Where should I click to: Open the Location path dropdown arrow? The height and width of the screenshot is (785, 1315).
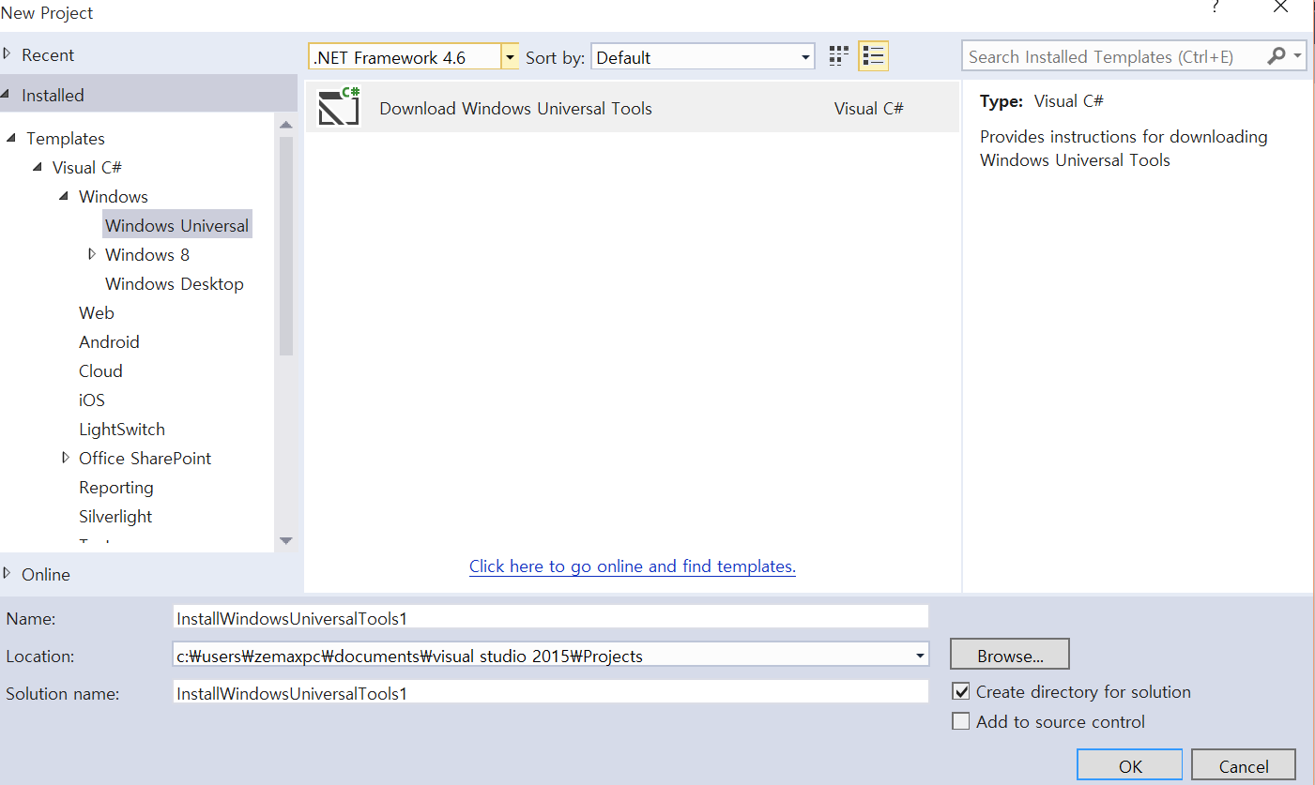coord(921,656)
